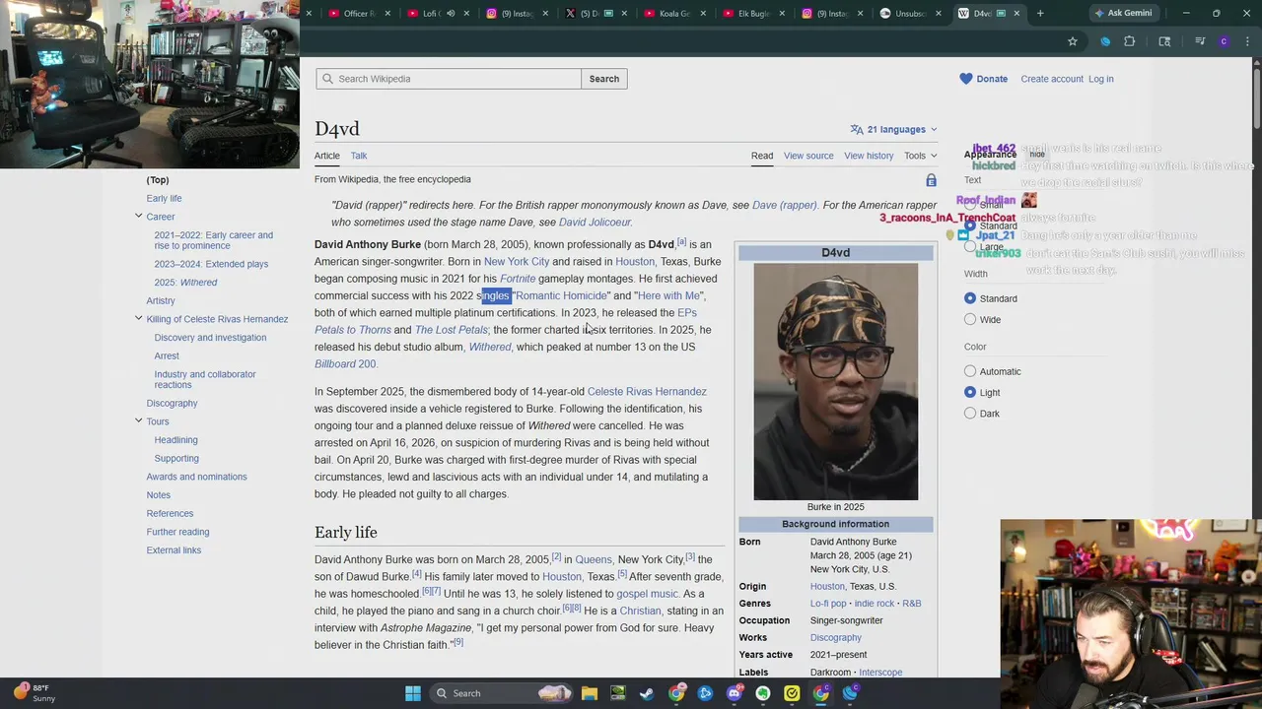This screenshot has width=1262, height=709.
Task: Select Wide width radio button
Action: [970, 319]
